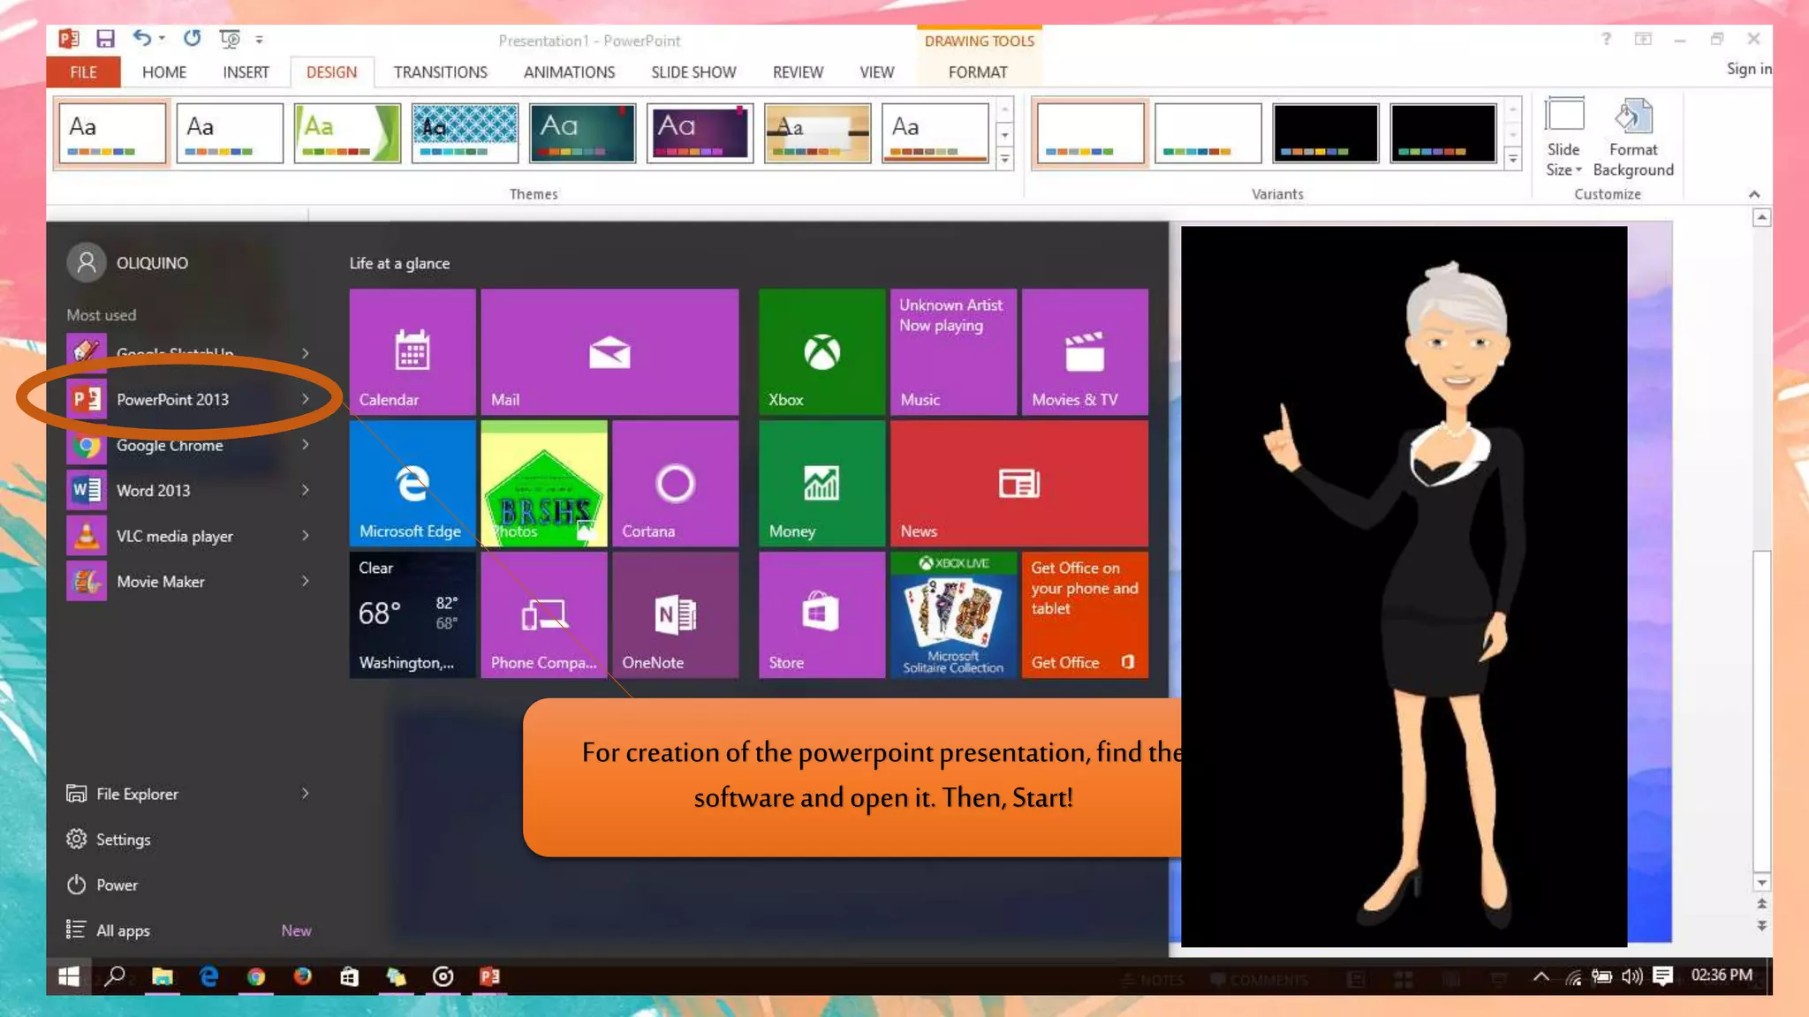Click the Undo arrow icon

click(x=141, y=38)
